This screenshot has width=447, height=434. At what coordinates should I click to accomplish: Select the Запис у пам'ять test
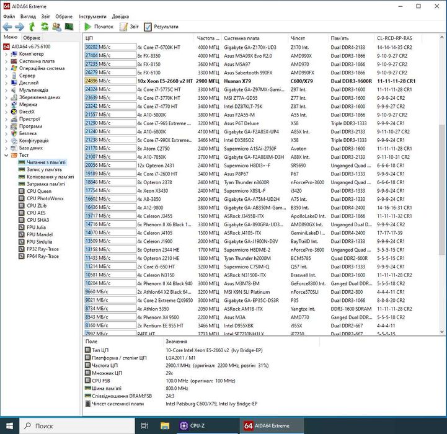coord(44,169)
